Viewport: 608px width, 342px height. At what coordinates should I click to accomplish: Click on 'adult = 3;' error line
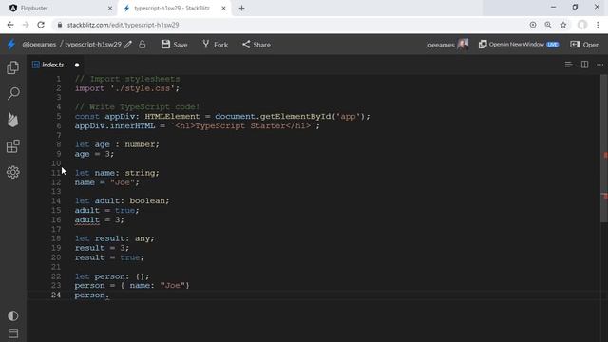tap(99, 219)
